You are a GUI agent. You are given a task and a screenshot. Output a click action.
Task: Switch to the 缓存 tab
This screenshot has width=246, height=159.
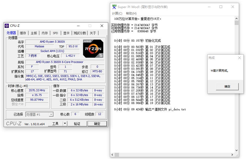pos(23,33)
